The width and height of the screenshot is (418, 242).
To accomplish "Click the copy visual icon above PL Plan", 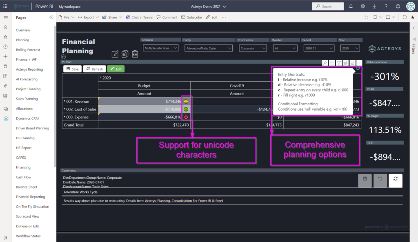I will click(332, 63).
